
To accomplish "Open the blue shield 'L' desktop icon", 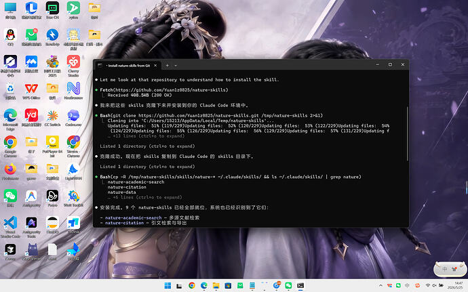I will click(x=31, y=8).
